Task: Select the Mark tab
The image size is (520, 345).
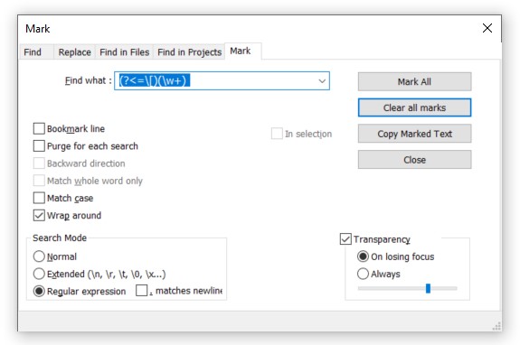Action: (243, 51)
